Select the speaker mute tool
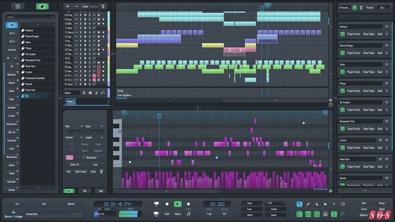Viewport: 395px width, 222px height. click(325, 204)
